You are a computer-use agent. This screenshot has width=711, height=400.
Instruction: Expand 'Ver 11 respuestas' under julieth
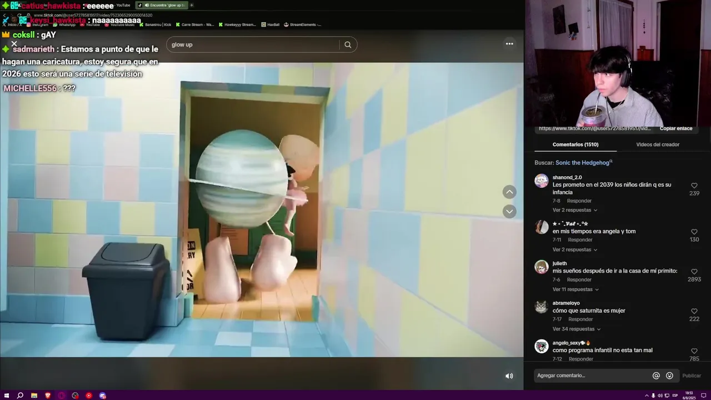pyautogui.click(x=576, y=289)
